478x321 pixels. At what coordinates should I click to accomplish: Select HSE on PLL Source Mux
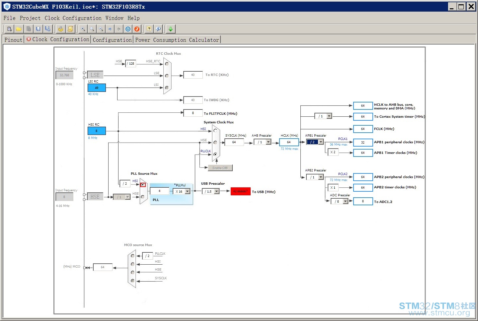143,197
